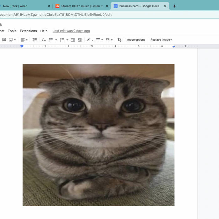The height and width of the screenshot is (219, 219).
Task: Open the text alignment dropdown
Action: point(24,40)
